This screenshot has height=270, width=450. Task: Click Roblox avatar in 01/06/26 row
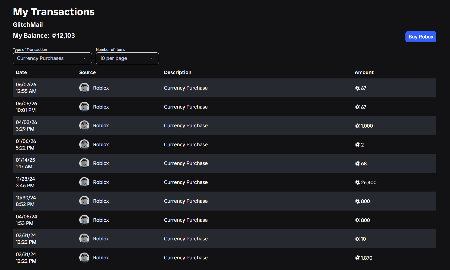tap(84, 144)
